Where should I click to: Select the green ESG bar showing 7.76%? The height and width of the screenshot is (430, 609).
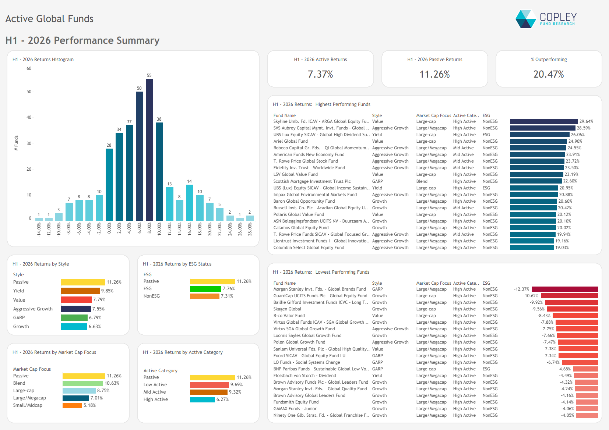pyautogui.click(x=205, y=289)
